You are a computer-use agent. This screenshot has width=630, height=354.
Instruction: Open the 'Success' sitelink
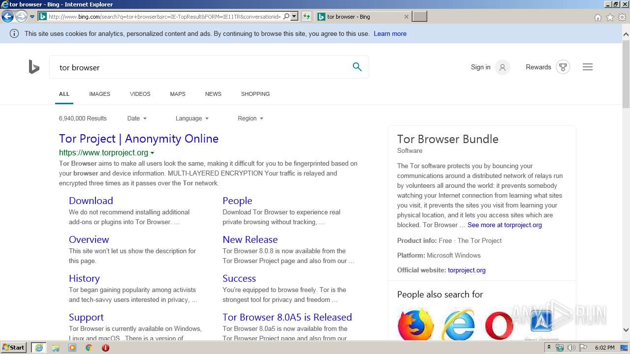tap(239, 278)
